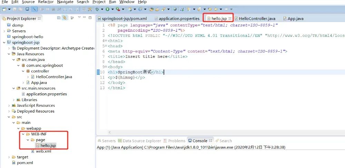Open the Debug configurations dropdown arrow

point(102,9)
